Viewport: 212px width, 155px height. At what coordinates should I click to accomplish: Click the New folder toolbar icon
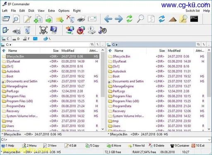pos(60,19)
